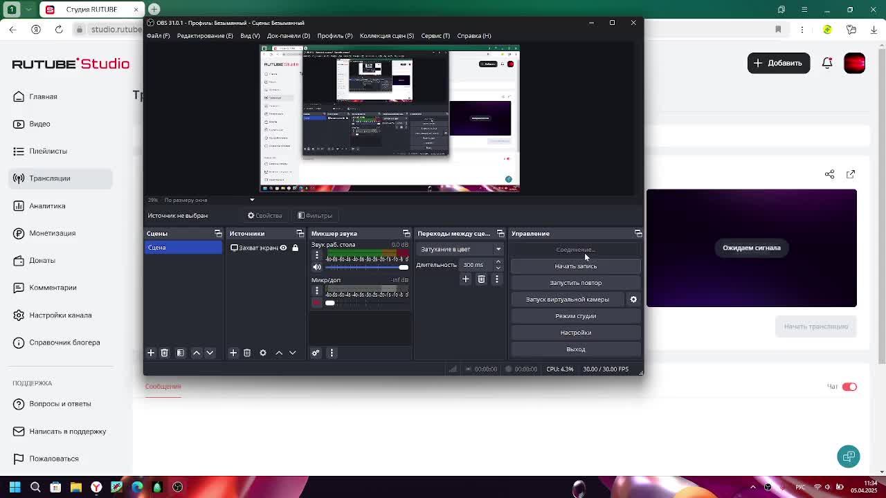The image size is (886, 498).
Task: Remove the selected scene with trash icon
Action: coord(164,353)
